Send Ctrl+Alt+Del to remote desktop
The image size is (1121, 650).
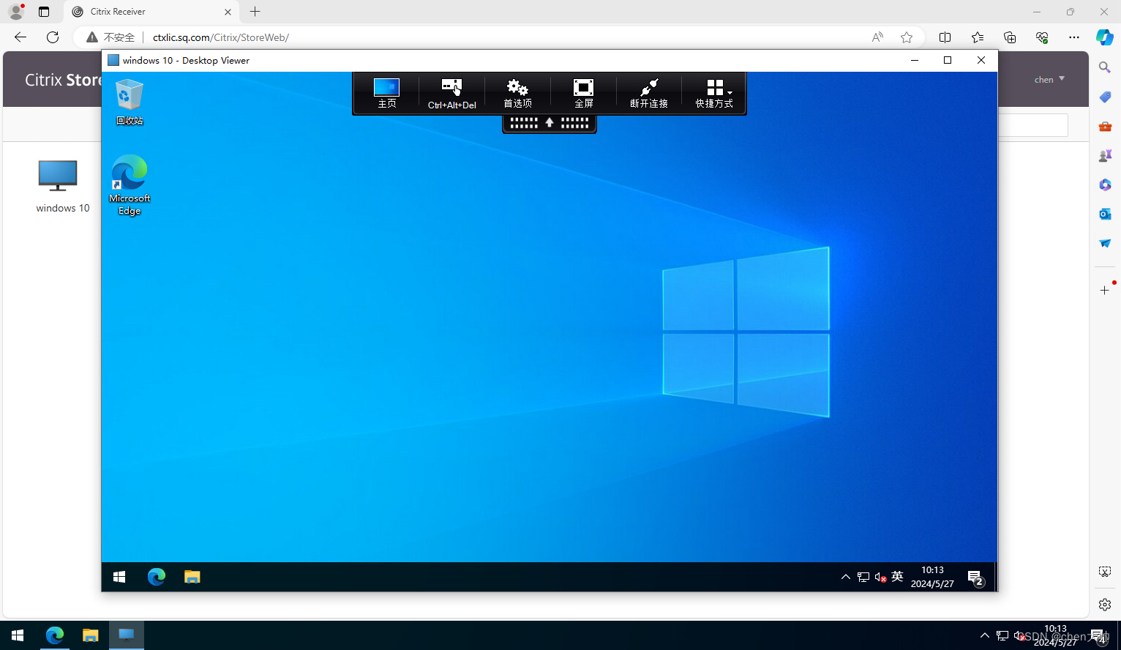click(451, 93)
